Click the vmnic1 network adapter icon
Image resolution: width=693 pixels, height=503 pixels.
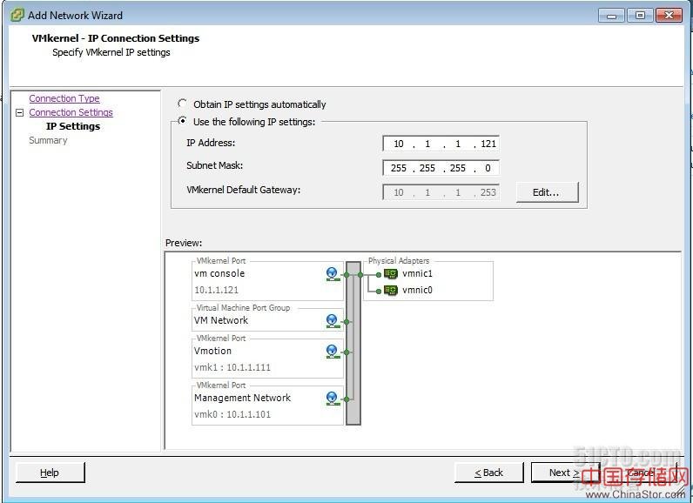pos(391,274)
